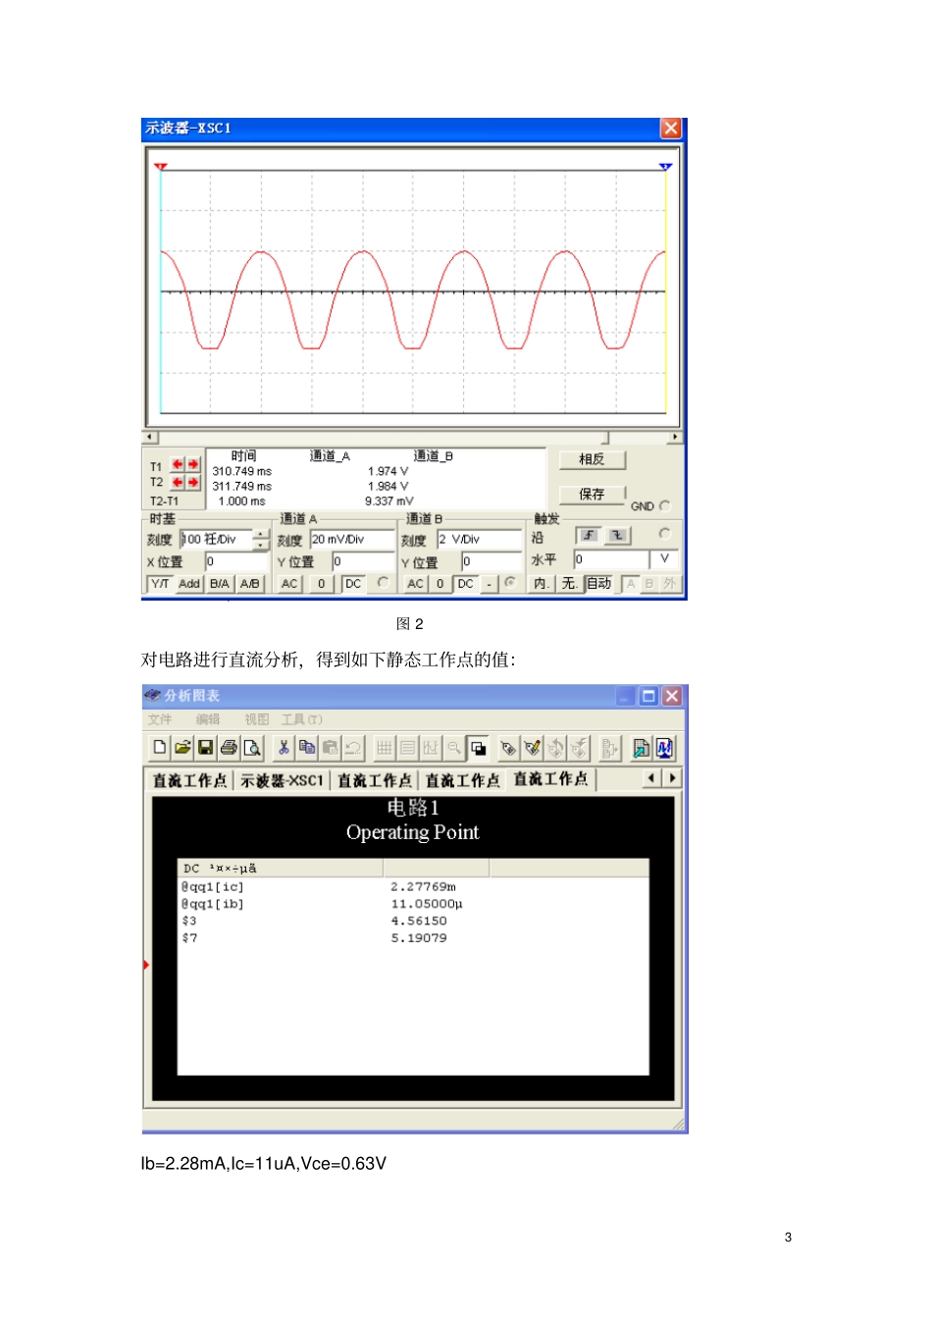Click the Channel A scale input field
The image size is (932, 1320).
351,539
